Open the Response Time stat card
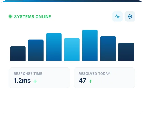The image size is (144, 114). [39, 78]
